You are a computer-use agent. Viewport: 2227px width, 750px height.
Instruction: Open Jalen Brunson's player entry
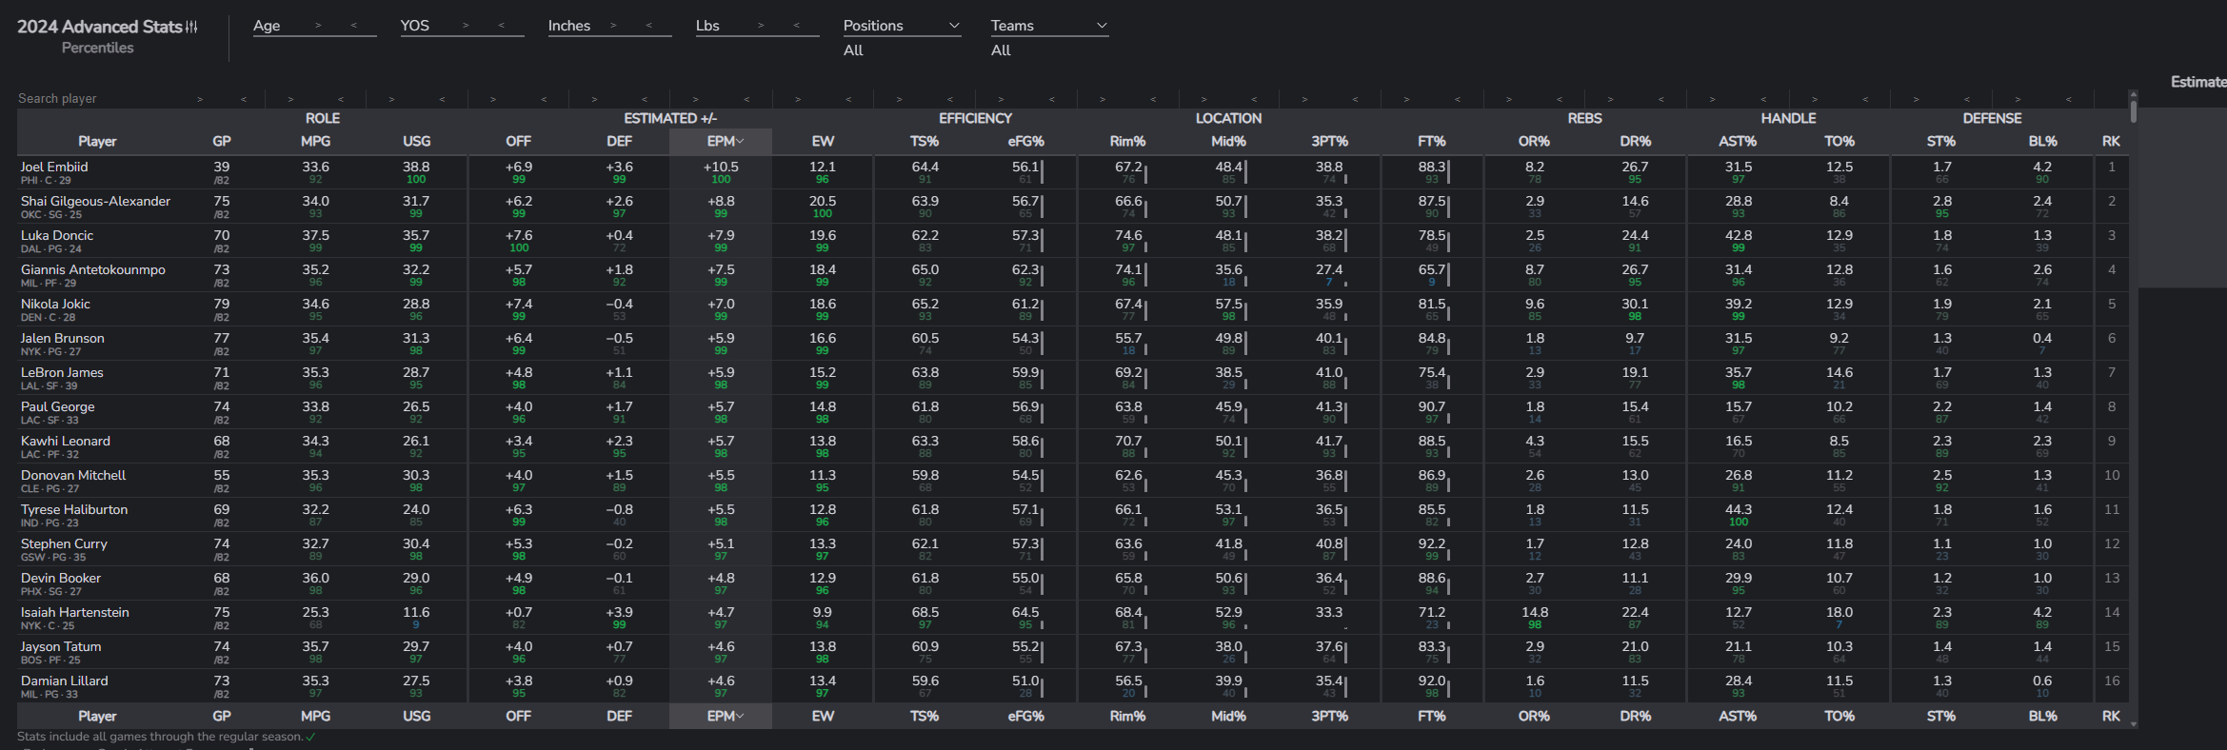pos(63,338)
